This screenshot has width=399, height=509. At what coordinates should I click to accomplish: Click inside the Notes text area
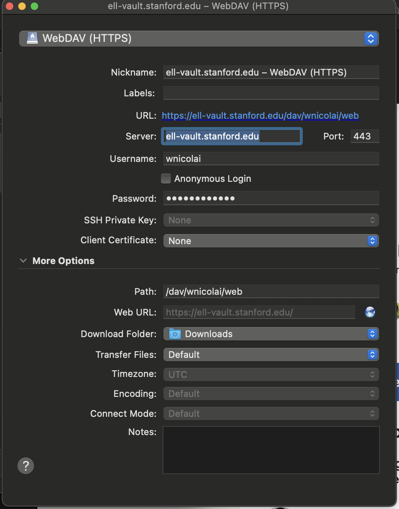pos(271,450)
